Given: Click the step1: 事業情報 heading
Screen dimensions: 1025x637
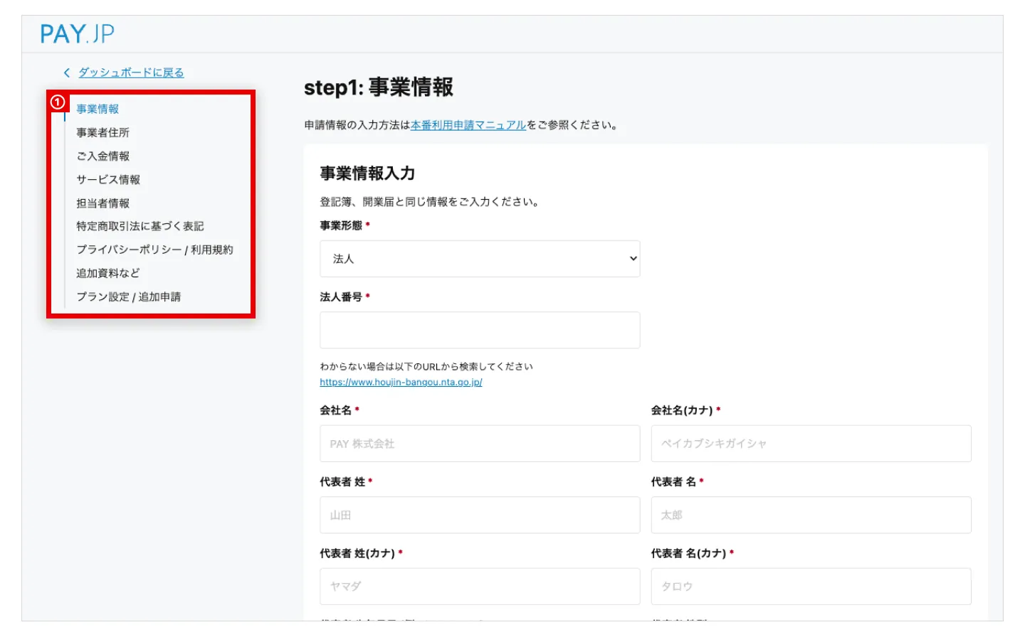Looking at the screenshot, I should 379,87.
